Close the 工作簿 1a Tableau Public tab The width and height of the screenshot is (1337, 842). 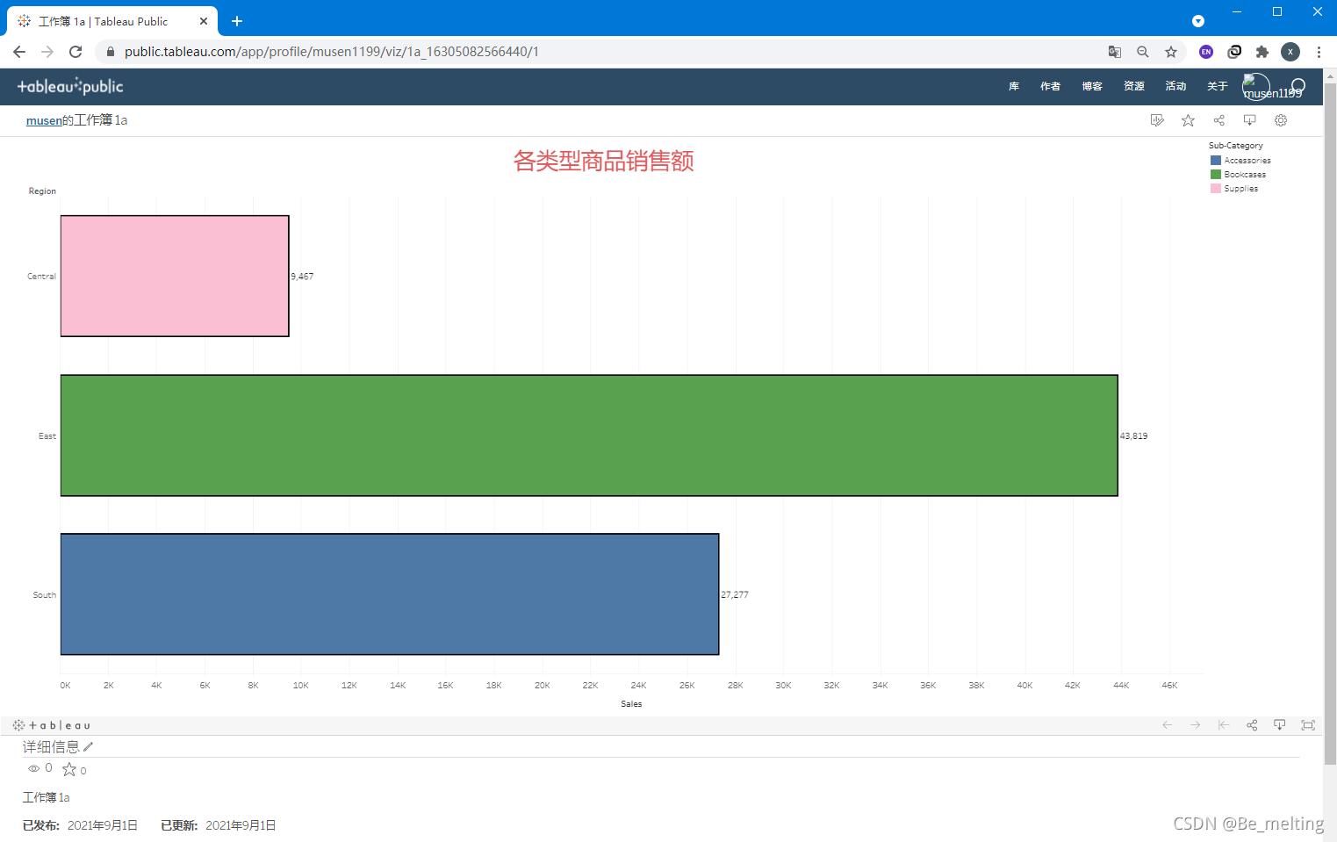click(x=204, y=21)
